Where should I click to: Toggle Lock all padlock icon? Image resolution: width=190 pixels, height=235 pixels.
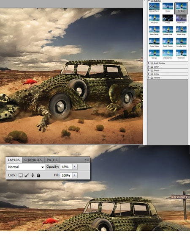(x=38, y=175)
